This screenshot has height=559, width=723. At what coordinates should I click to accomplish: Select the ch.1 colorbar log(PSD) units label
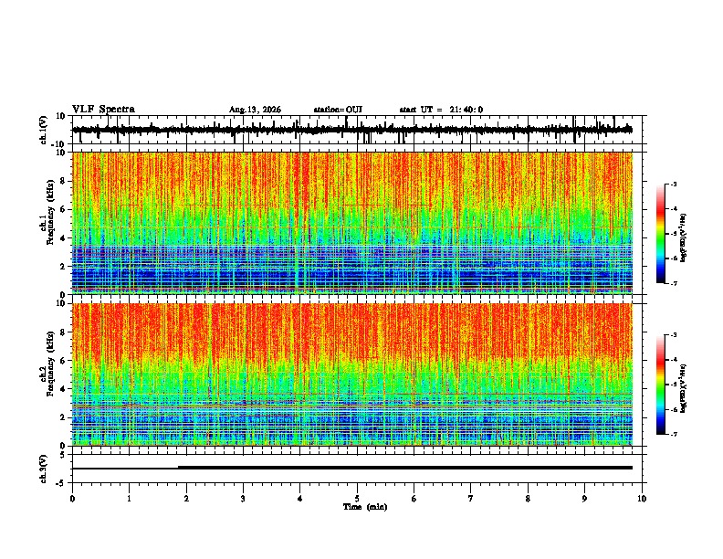pos(684,238)
